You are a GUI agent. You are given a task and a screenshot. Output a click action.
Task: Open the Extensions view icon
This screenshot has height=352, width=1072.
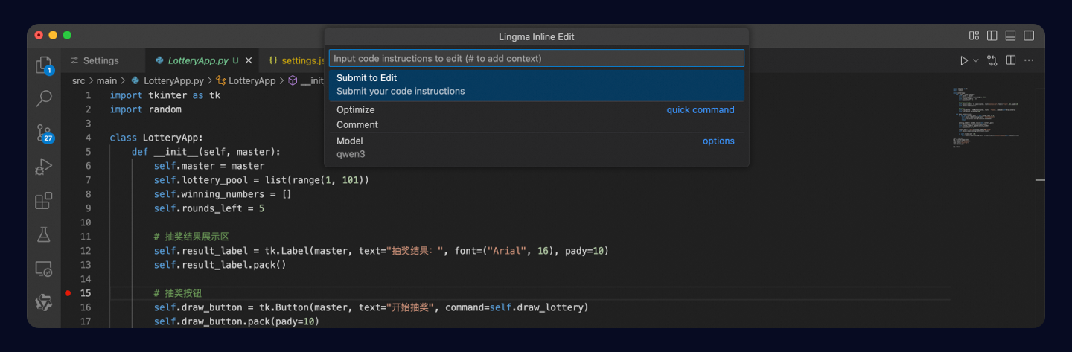(44, 201)
